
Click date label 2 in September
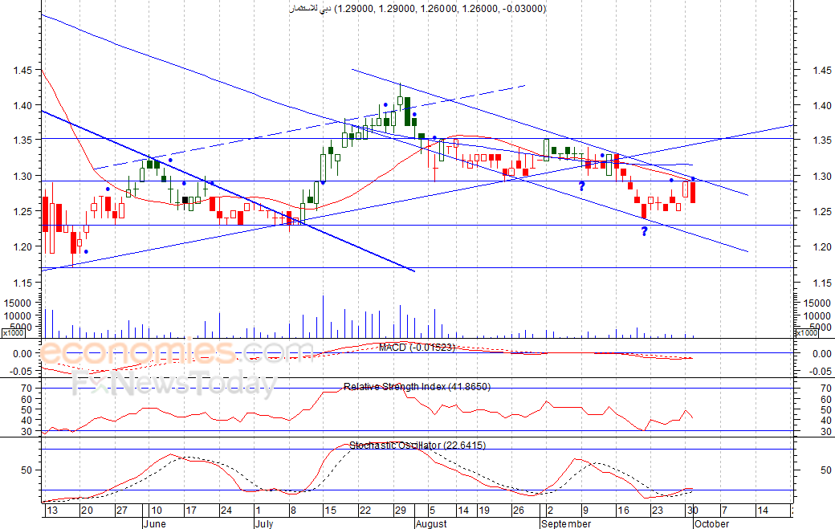[x=550, y=511]
